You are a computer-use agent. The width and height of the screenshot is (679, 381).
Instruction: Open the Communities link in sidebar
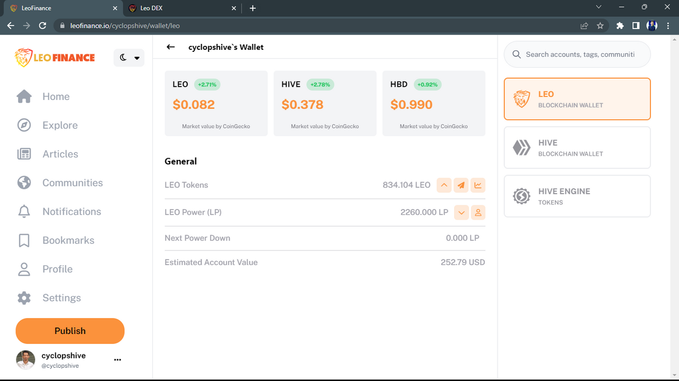[73, 183]
